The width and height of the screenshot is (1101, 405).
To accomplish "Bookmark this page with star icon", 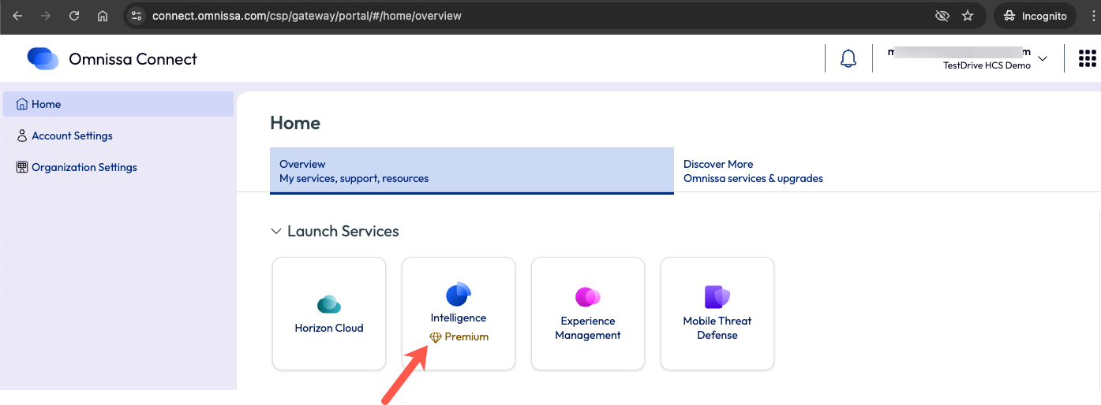I will (968, 16).
